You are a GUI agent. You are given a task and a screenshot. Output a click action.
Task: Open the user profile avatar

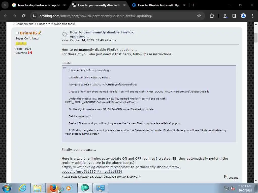click(x=243, y=16)
